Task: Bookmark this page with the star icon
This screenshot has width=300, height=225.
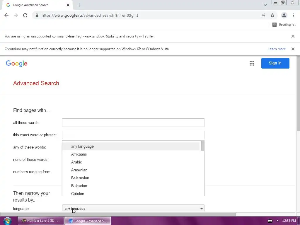Action: pos(272,15)
